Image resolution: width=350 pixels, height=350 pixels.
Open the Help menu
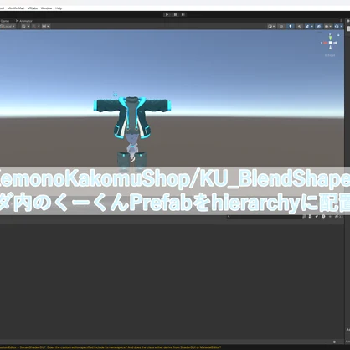coord(59,8)
